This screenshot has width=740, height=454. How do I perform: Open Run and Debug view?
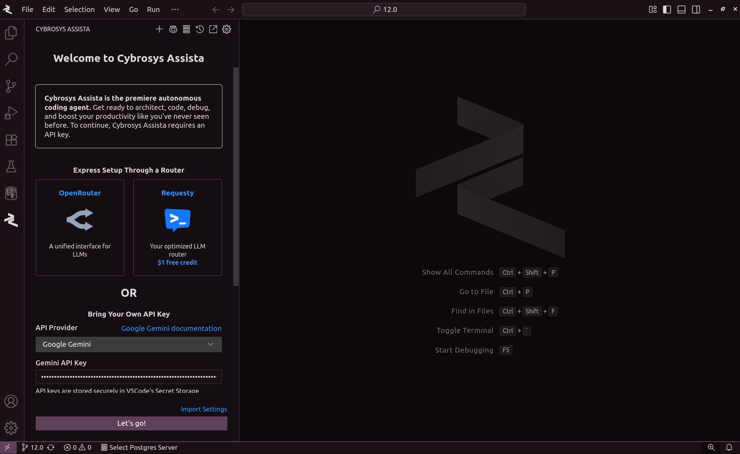pos(11,113)
